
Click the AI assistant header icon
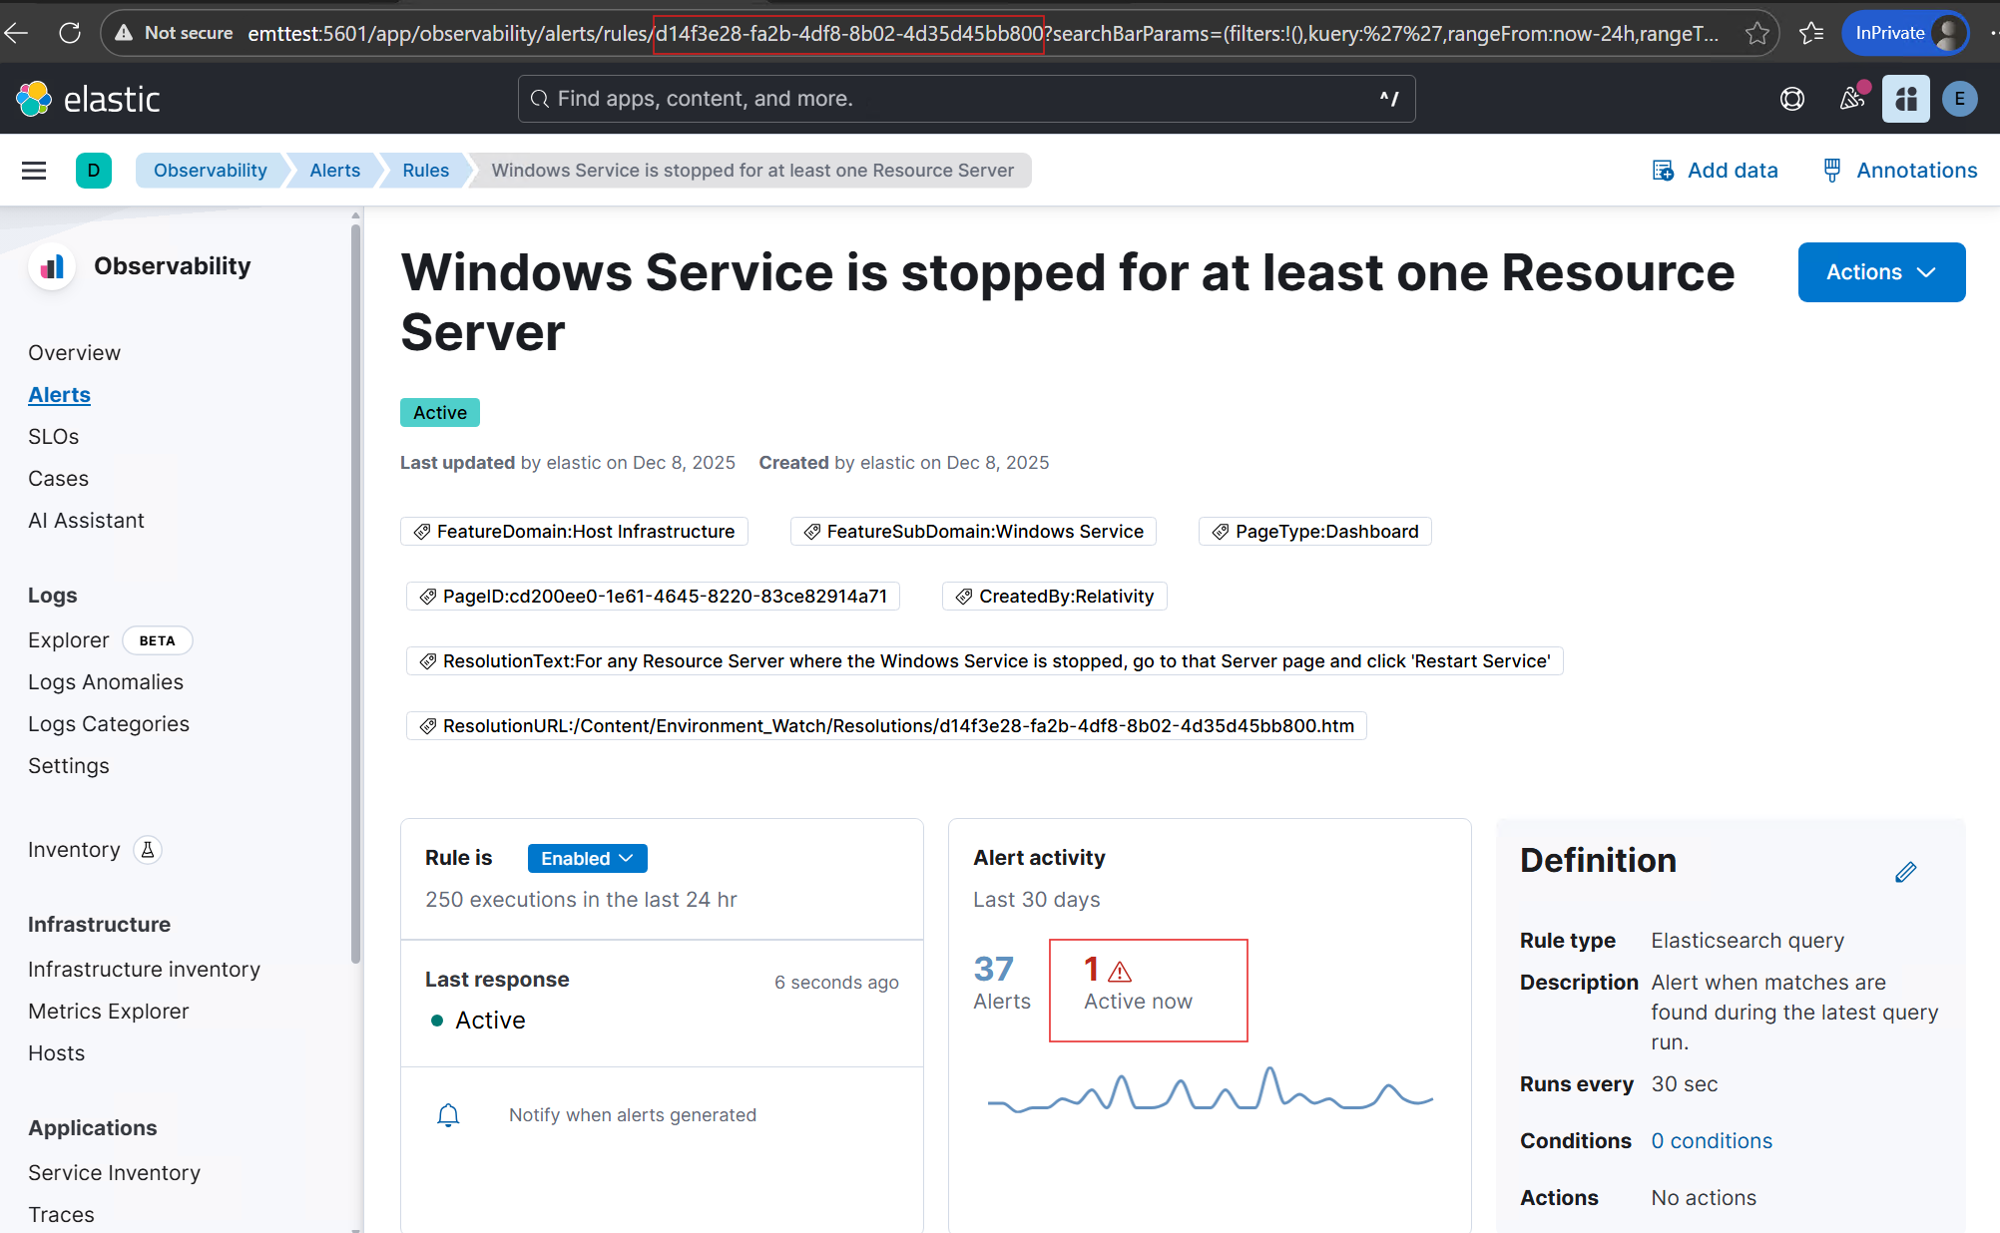click(x=1905, y=99)
